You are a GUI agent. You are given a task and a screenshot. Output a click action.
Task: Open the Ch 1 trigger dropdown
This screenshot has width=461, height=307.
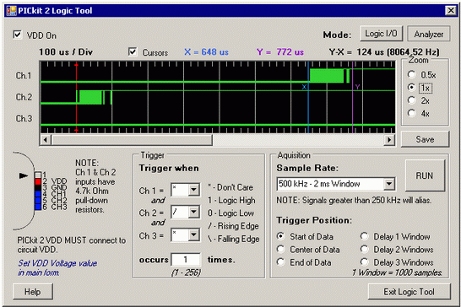click(193, 190)
